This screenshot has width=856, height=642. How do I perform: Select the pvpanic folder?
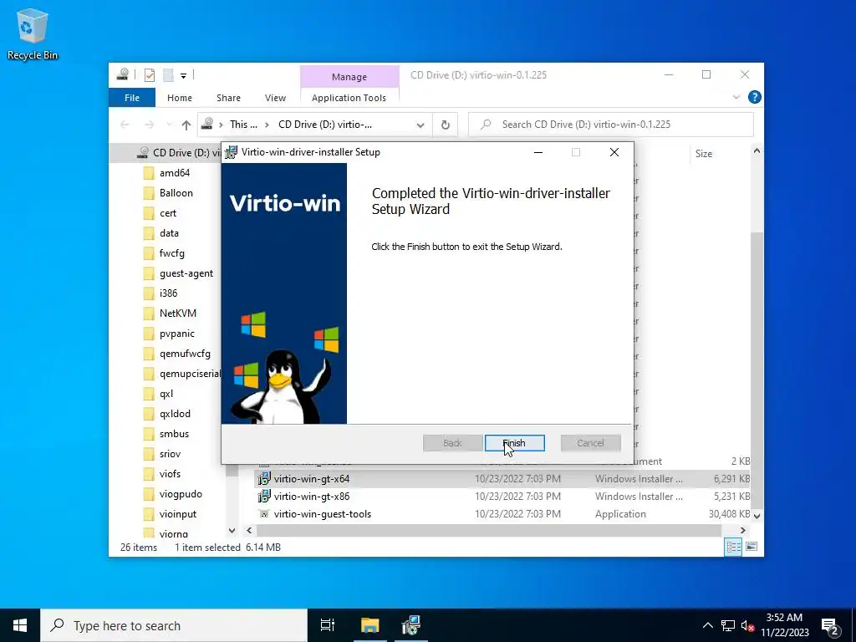[177, 334]
